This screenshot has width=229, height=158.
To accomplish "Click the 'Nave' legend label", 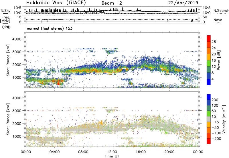I will pyautogui.click(x=218, y=20).
